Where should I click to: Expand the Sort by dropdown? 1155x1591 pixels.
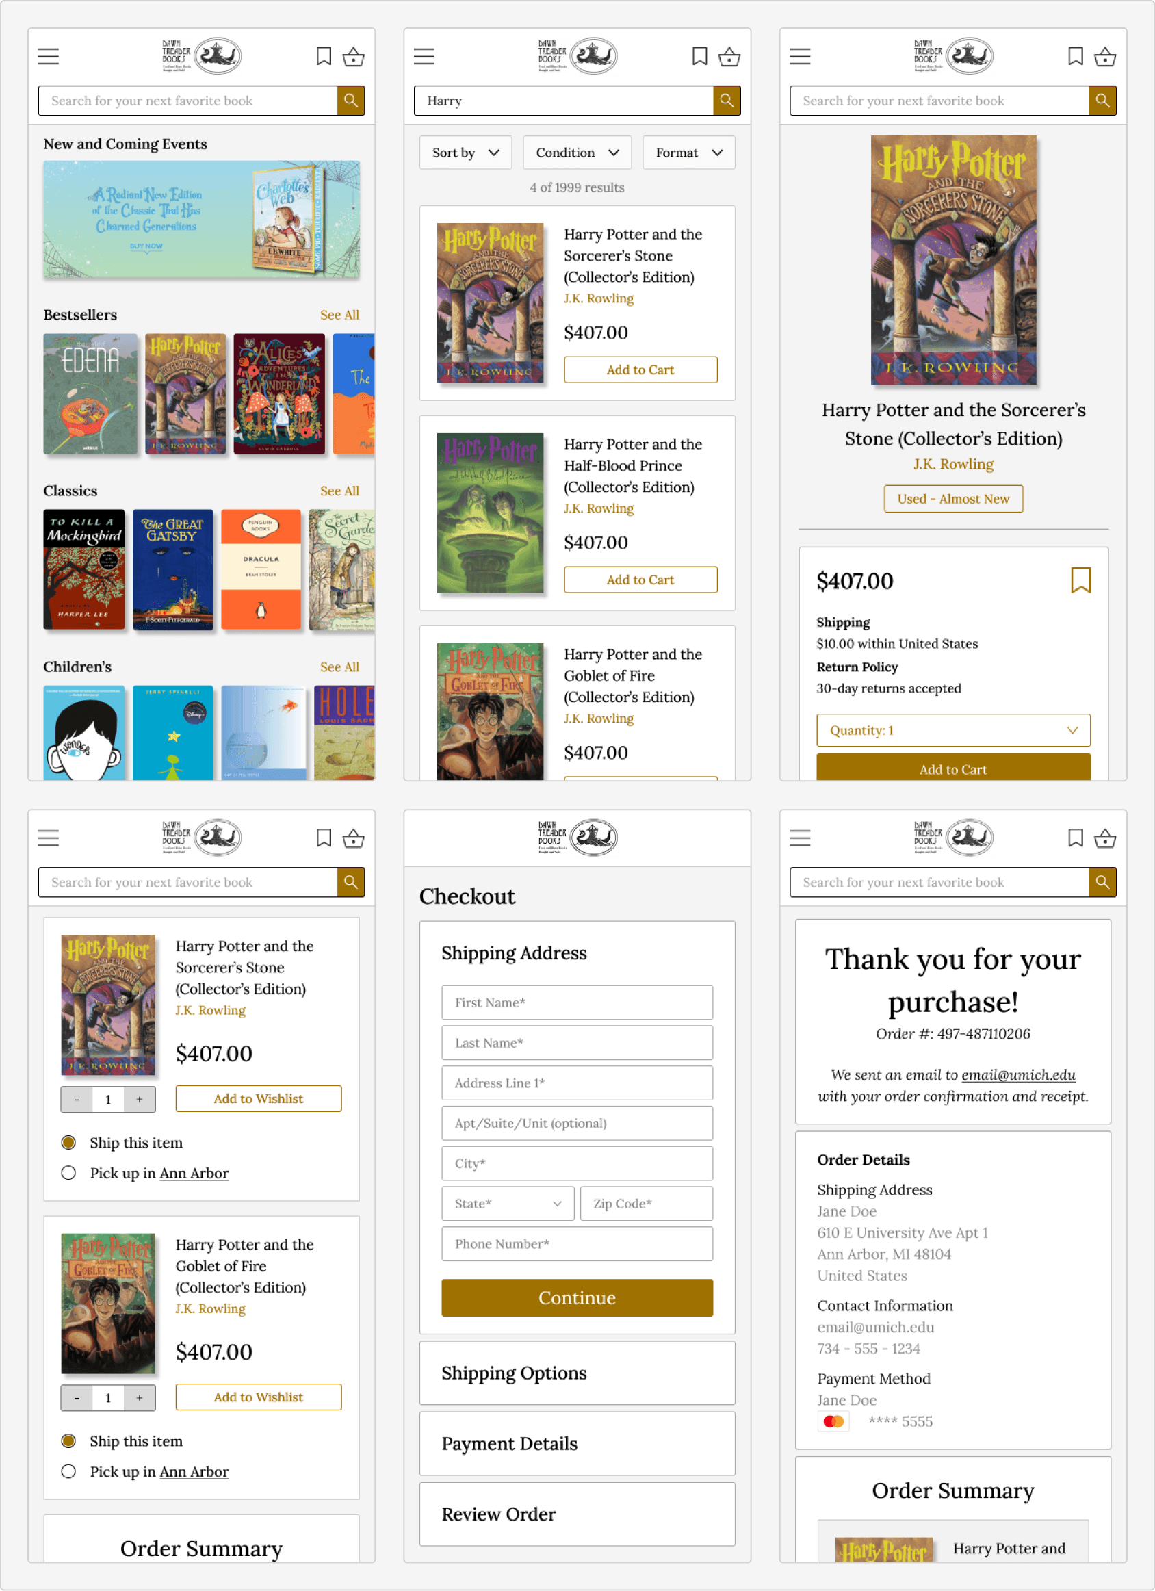[x=466, y=153]
